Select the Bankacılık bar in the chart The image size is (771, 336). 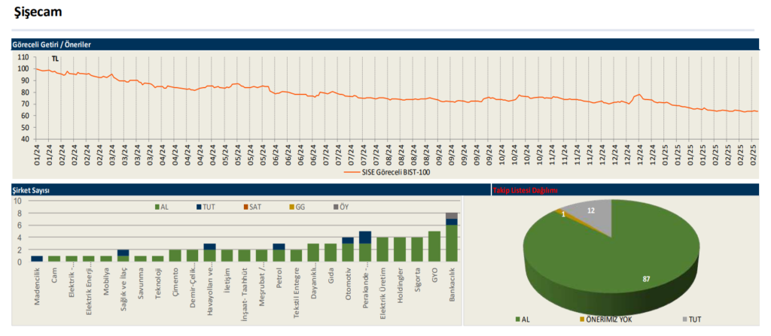452,238
